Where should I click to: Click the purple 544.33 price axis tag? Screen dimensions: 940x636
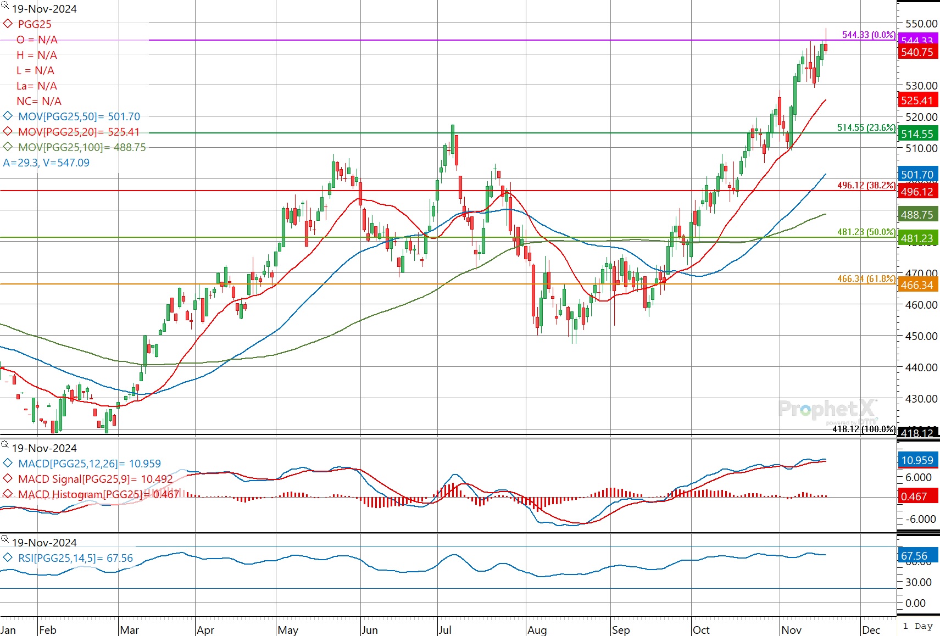pos(918,39)
